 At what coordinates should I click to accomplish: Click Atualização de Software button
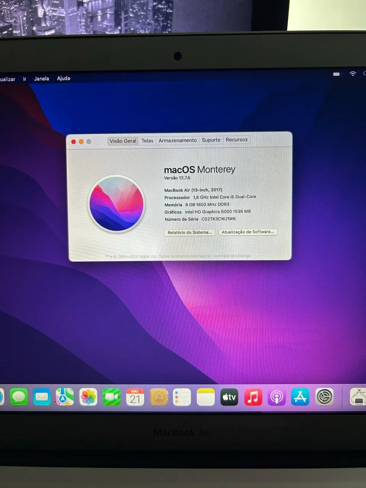248,232
